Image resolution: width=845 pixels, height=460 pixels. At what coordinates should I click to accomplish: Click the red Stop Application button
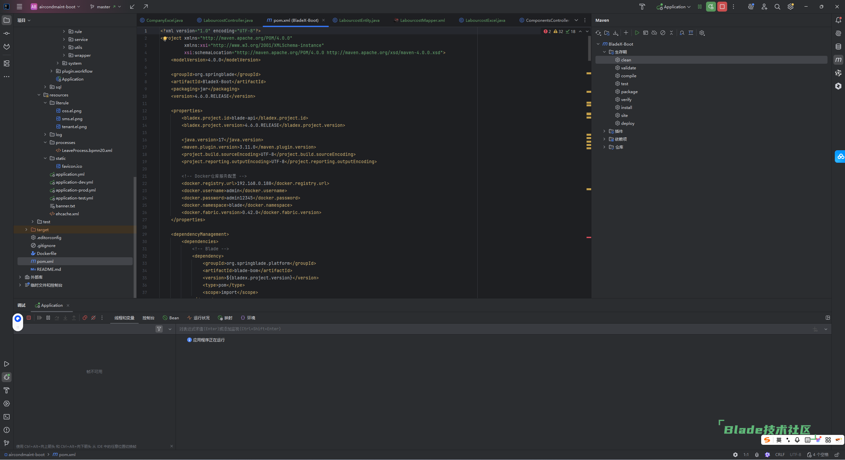(722, 7)
